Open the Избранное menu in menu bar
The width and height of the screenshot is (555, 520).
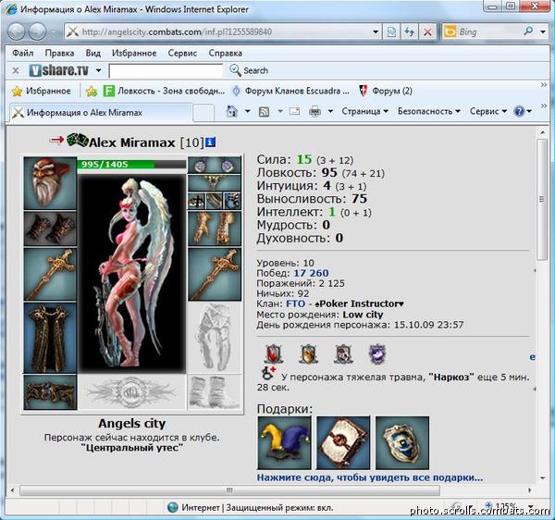click(134, 53)
